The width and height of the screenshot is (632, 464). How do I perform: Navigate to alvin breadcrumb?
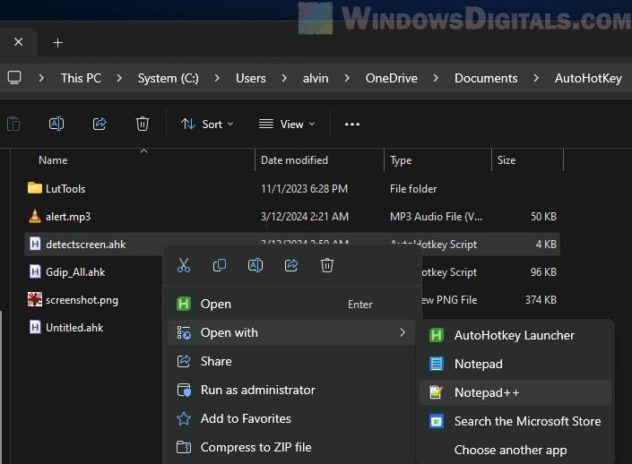[x=316, y=78]
